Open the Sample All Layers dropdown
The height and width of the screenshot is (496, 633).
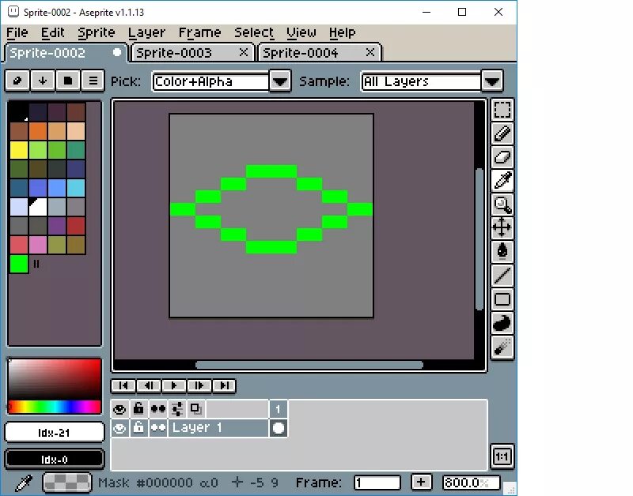492,81
